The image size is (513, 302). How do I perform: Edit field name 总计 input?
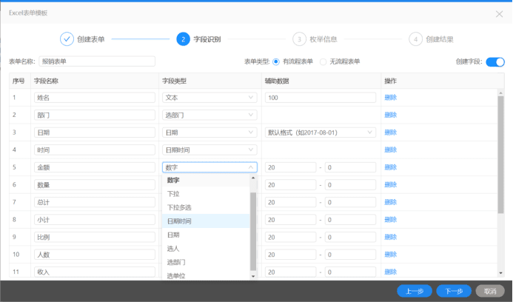click(x=95, y=202)
